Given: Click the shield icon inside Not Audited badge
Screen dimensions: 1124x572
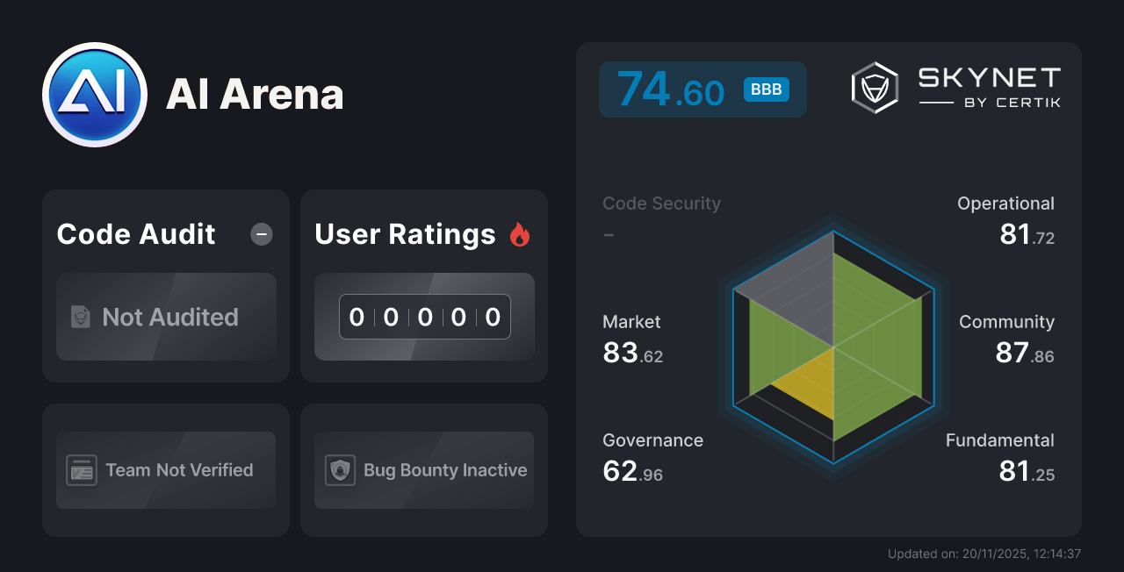Looking at the screenshot, I should click(79, 317).
